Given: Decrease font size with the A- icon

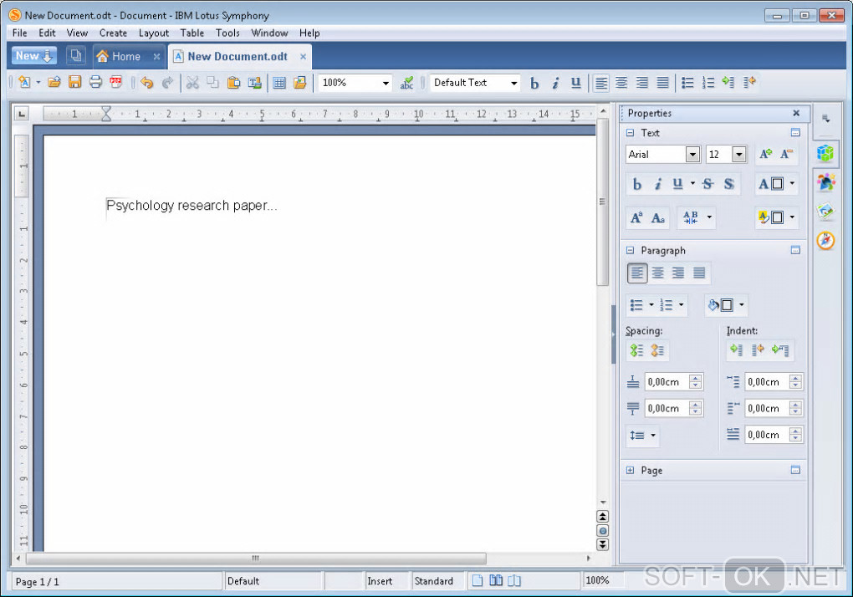Looking at the screenshot, I should click(x=786, y=155).
